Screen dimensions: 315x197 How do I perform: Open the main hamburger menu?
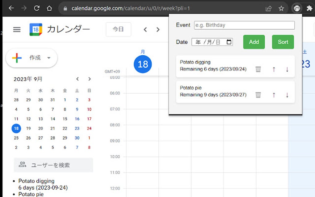[17, 29]
